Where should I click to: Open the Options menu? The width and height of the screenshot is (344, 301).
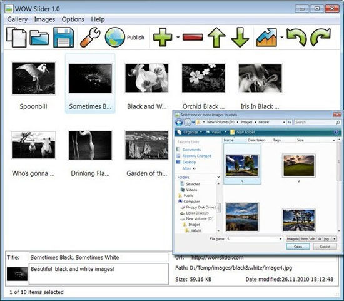pyautogui.click(x=73, y=19)
